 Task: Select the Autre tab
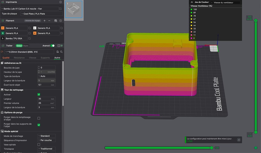[57, 58]
